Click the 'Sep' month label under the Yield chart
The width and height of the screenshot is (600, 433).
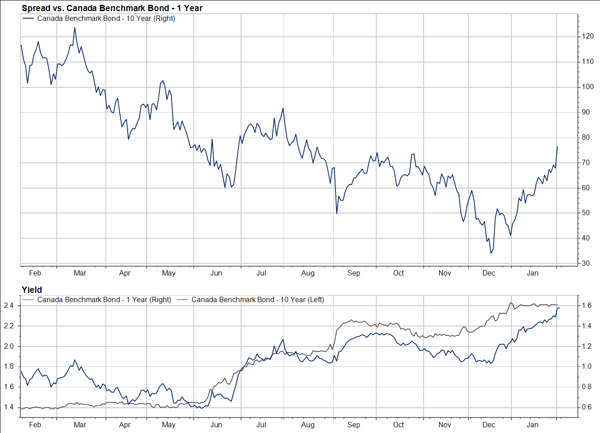pyautogui.click(x=354, y=425)
